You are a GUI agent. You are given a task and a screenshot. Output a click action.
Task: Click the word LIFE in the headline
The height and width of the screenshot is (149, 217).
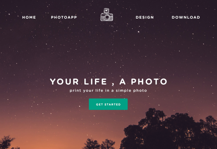tap(95, 82)
